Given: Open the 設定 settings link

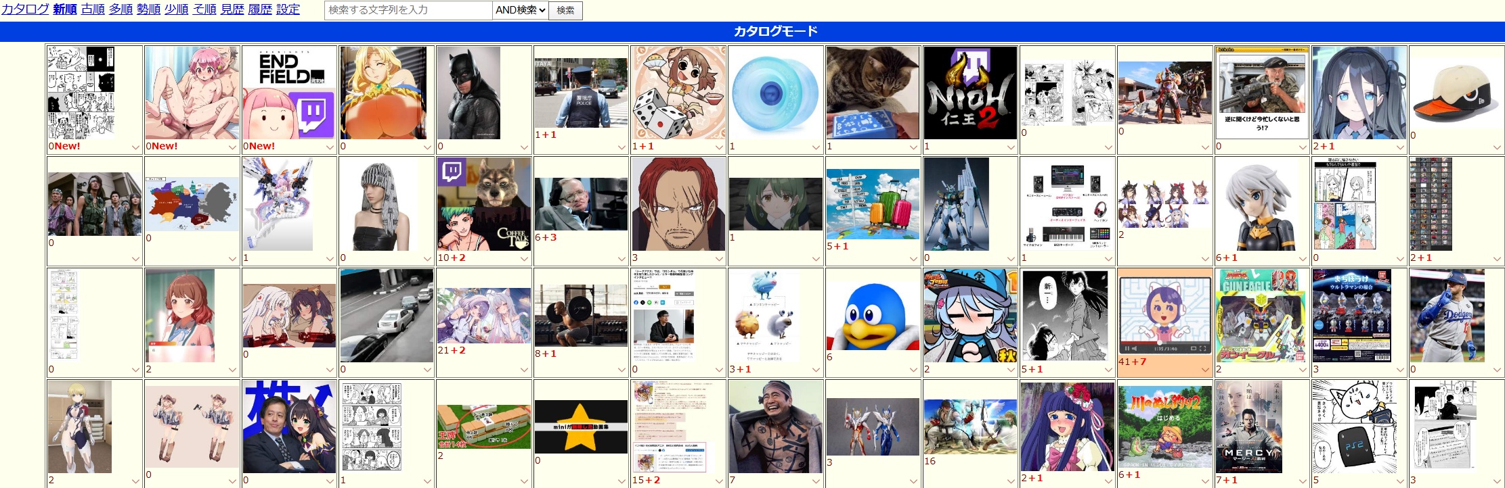Looking at the screenshot, I should pos(288,9).
